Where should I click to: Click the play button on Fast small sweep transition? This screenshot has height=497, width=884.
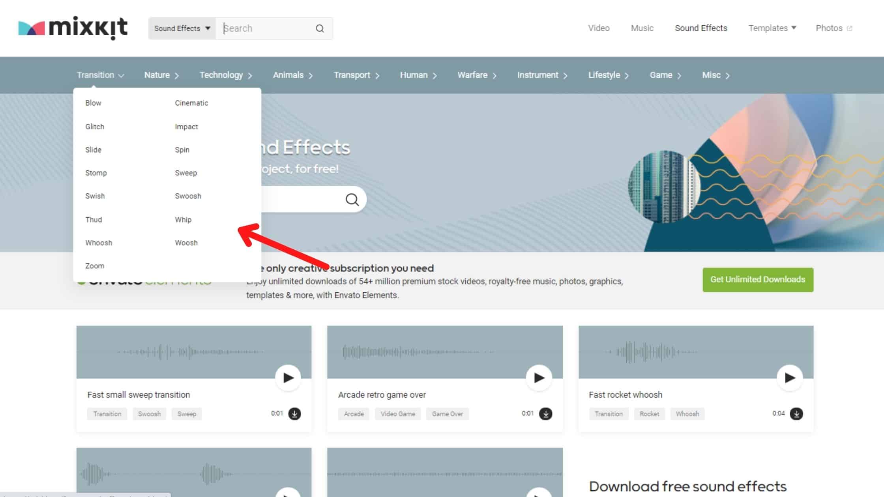click(287, 377)
